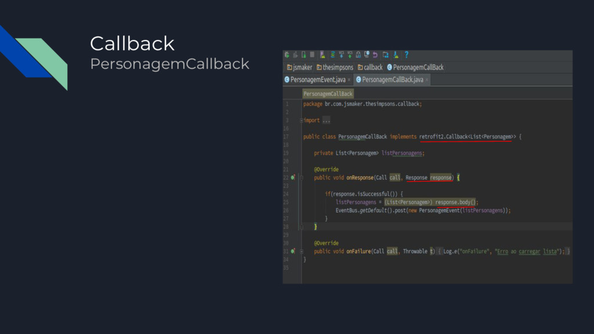Click Compare with repository version icon

pos(358,55)
